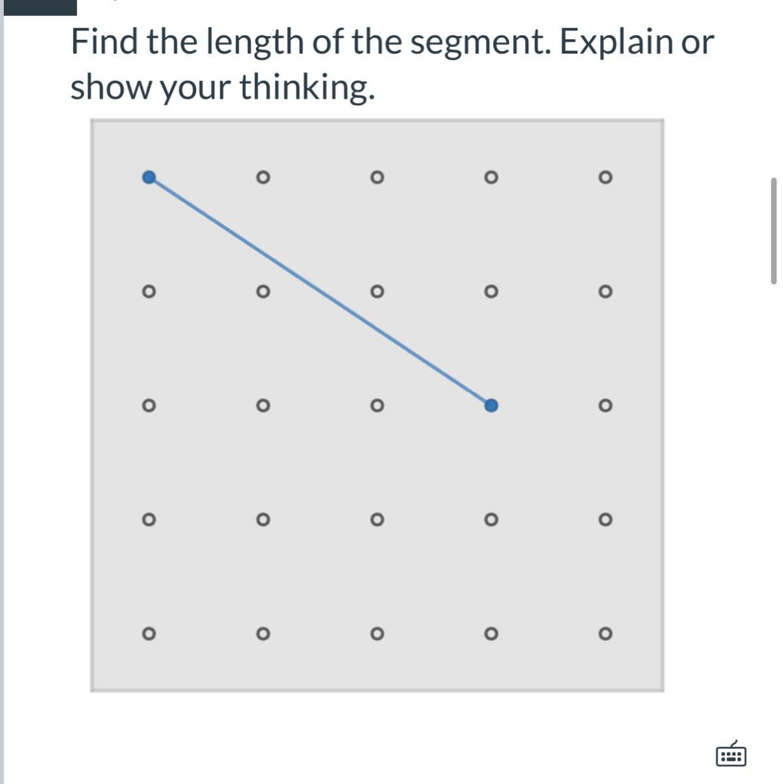
Task: Open the keyboard icon at bottom right
Action: click(731, 754)
